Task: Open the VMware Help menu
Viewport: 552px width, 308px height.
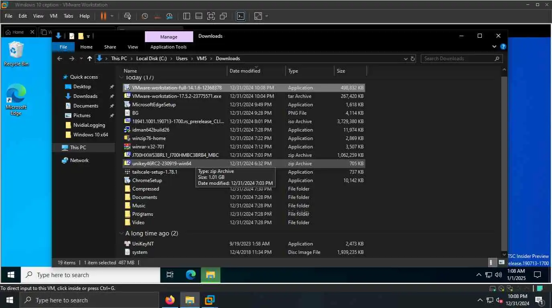Action: coord(85,16)
